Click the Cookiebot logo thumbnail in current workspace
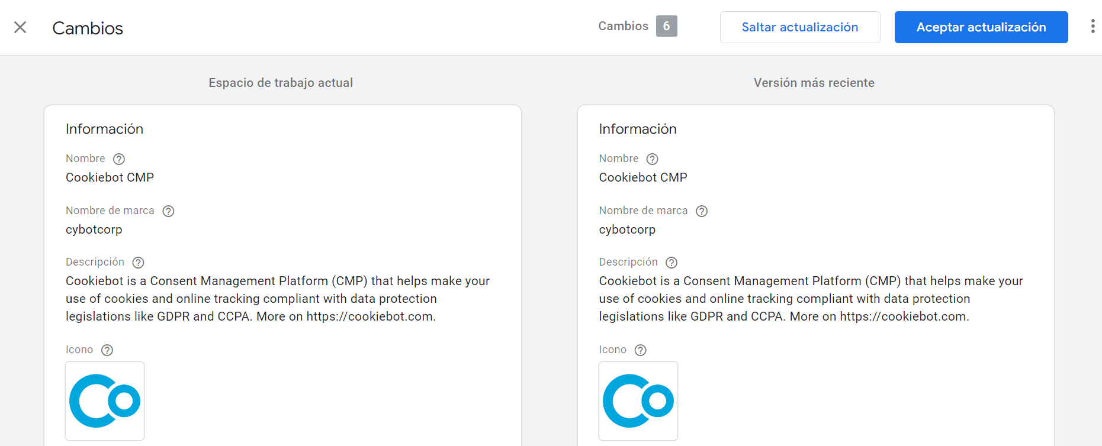The image size is (1102, 446). click(105, 401)
